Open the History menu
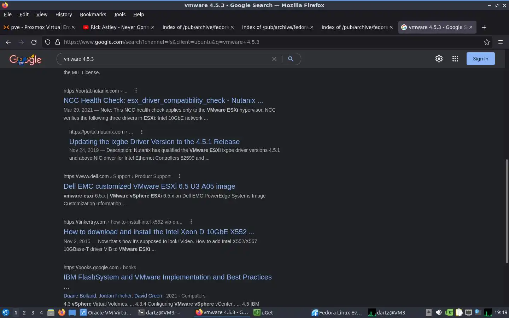The width and height of the screenshot is (509, 318). point(64,14)
